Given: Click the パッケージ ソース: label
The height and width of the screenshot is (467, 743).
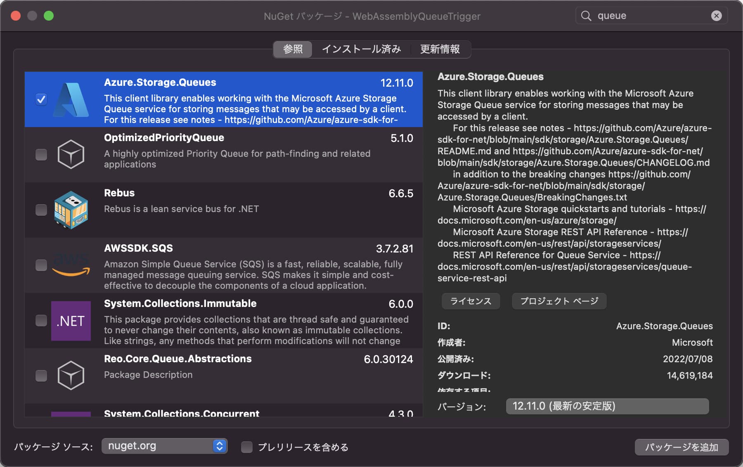Looking at the screenshot, I should click(x=54, y=447).
